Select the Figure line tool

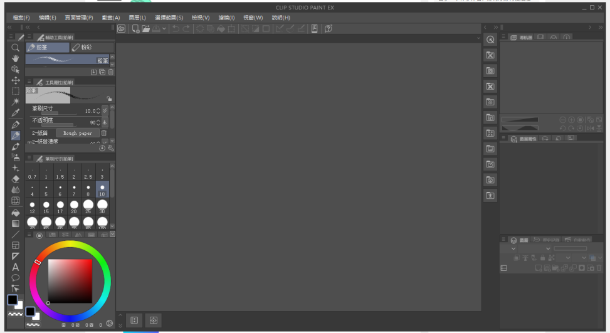[x=15, y=235]
